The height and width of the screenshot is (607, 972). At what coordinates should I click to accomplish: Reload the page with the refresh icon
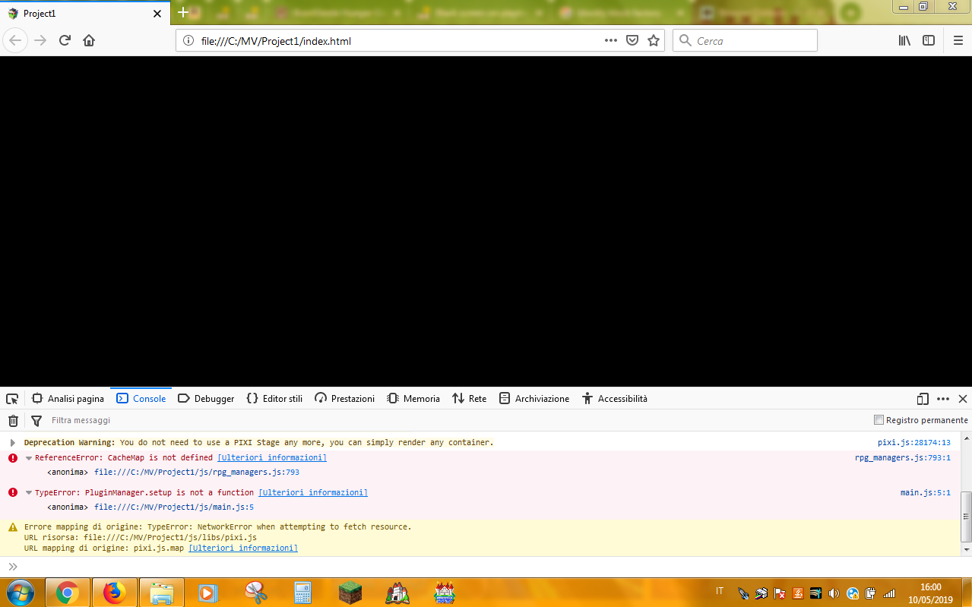click(65, 40)
